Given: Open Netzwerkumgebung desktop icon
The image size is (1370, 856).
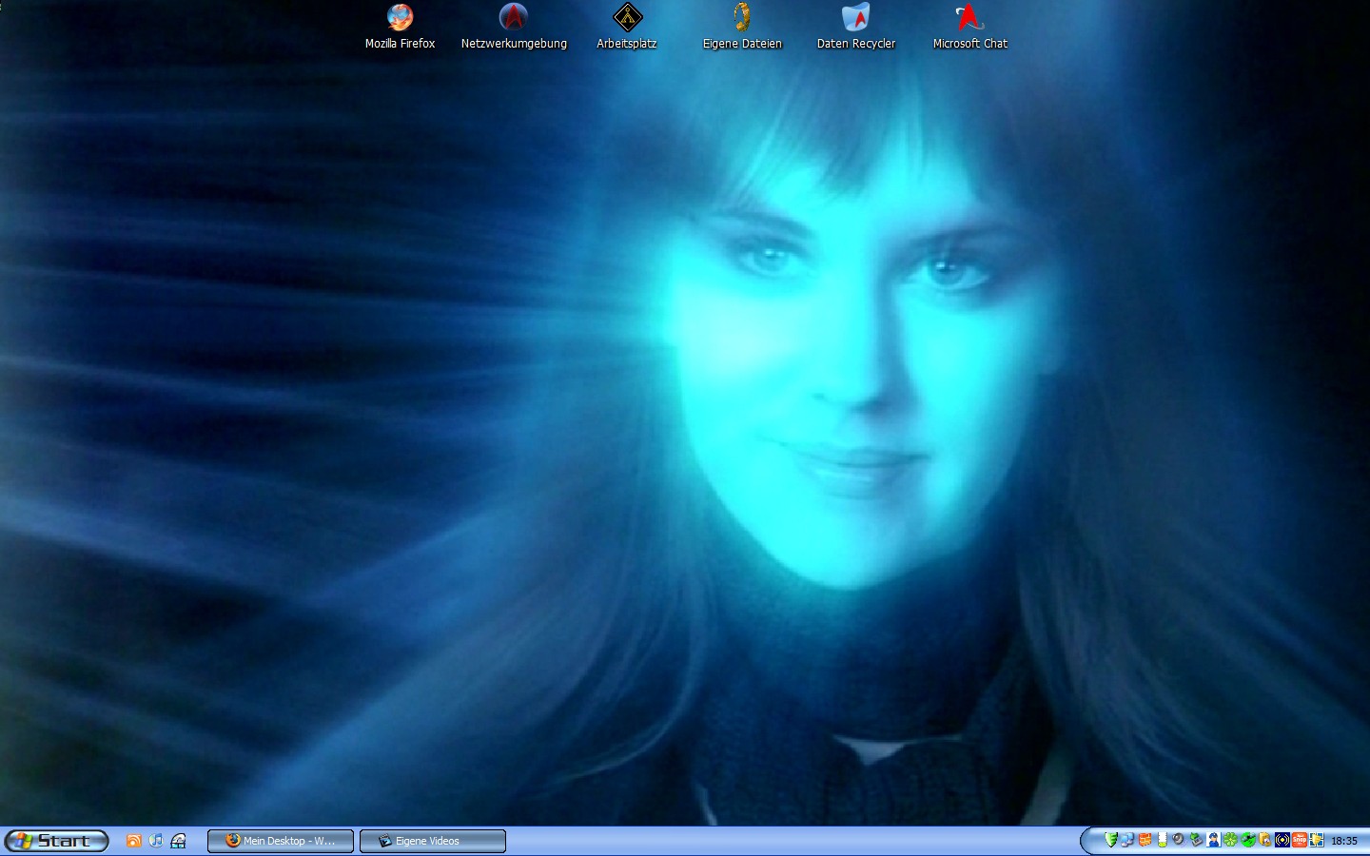Looking at the screenshot, I should pos(513,18).
